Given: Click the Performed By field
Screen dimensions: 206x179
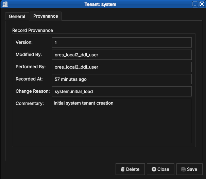Looking at the screenshot, I should click(122, 67).
